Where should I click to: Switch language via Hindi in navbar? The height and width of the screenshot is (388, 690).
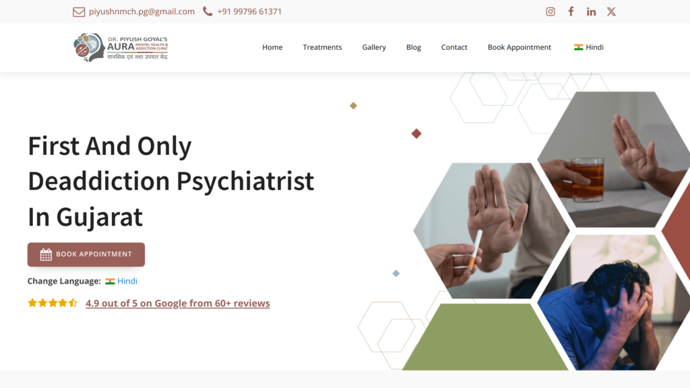[588, 47]
